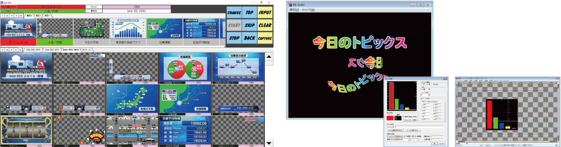Viewport: 561px width, 147px height.
Task: Select the Inter BEE 2016 tab
Action: [71, 50]
